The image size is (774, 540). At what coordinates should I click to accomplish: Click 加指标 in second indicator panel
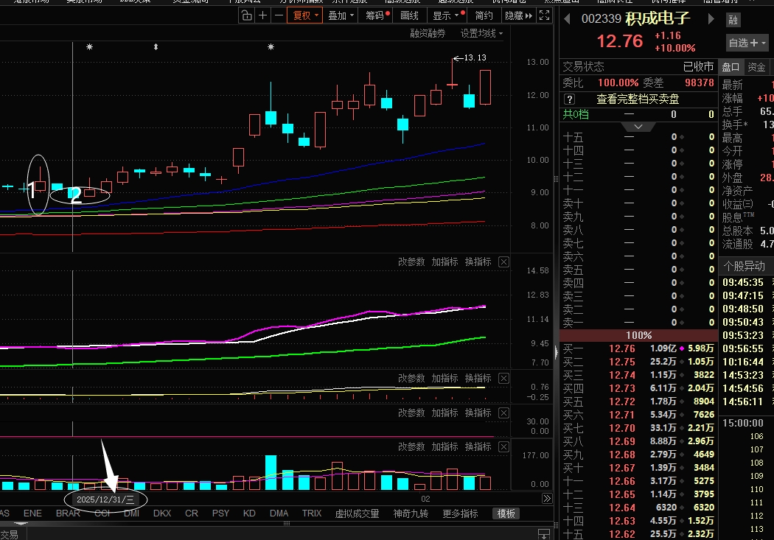(x=444, y=378)
